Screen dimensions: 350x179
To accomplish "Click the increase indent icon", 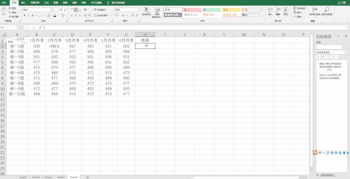I will (x=90, y=15).
